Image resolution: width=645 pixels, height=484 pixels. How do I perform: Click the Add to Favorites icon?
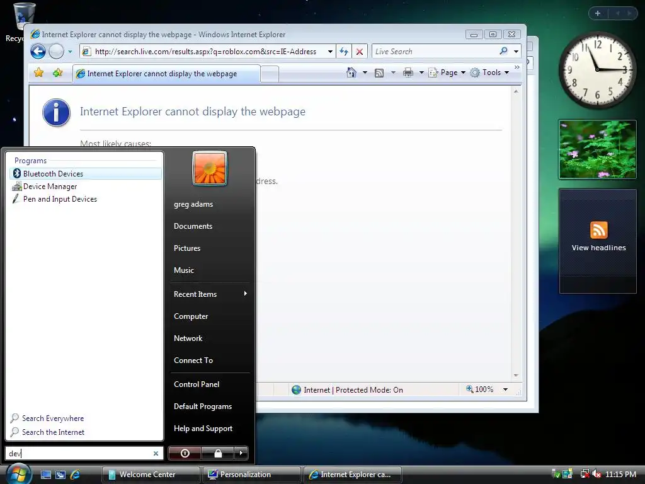coord(57,73)
